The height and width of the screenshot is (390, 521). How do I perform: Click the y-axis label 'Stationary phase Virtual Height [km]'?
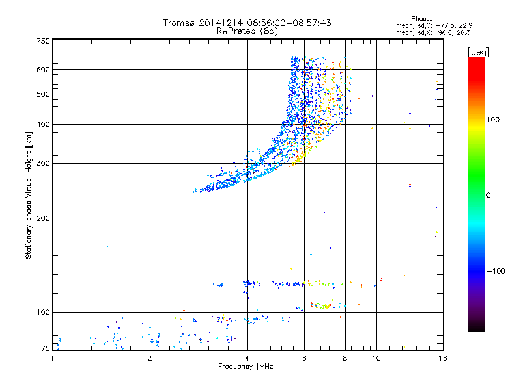pyautogui.click(x=29, y=195)
